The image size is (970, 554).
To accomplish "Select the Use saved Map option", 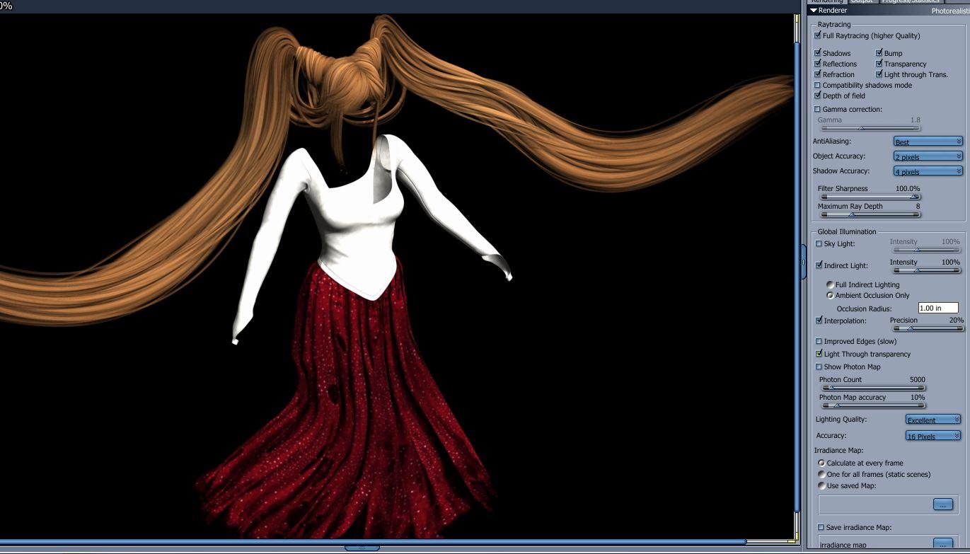I will 821,485.
